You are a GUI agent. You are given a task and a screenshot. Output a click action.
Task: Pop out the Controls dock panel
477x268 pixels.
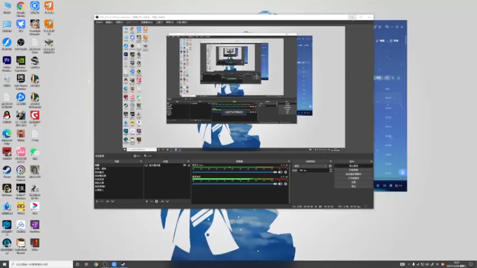[371, 161]
